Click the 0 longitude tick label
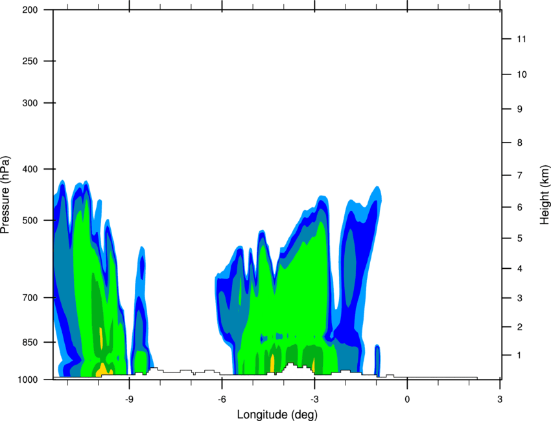Image resolution: width=551 pixels, height=421 pixels. pos(407,400)
